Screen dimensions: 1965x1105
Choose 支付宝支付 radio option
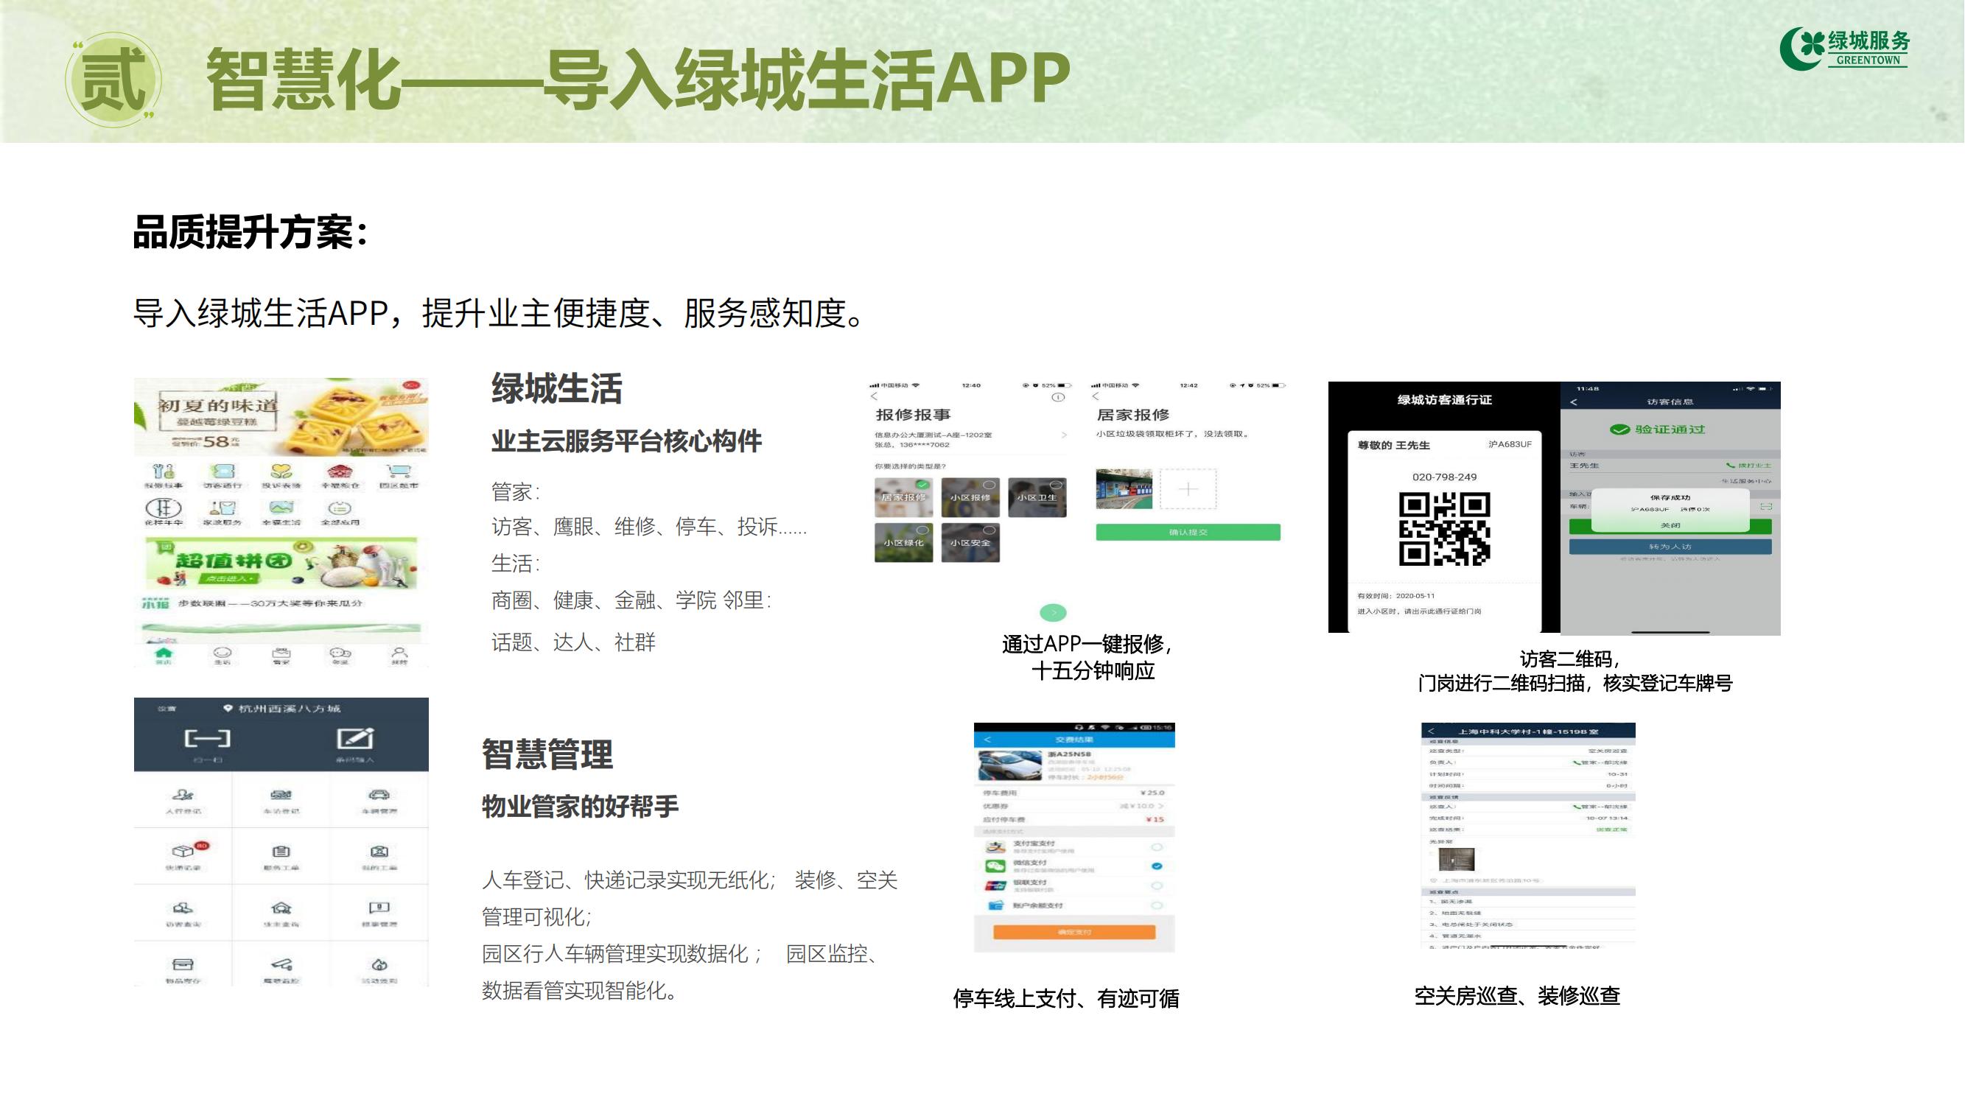click(x=1157, y=847)
